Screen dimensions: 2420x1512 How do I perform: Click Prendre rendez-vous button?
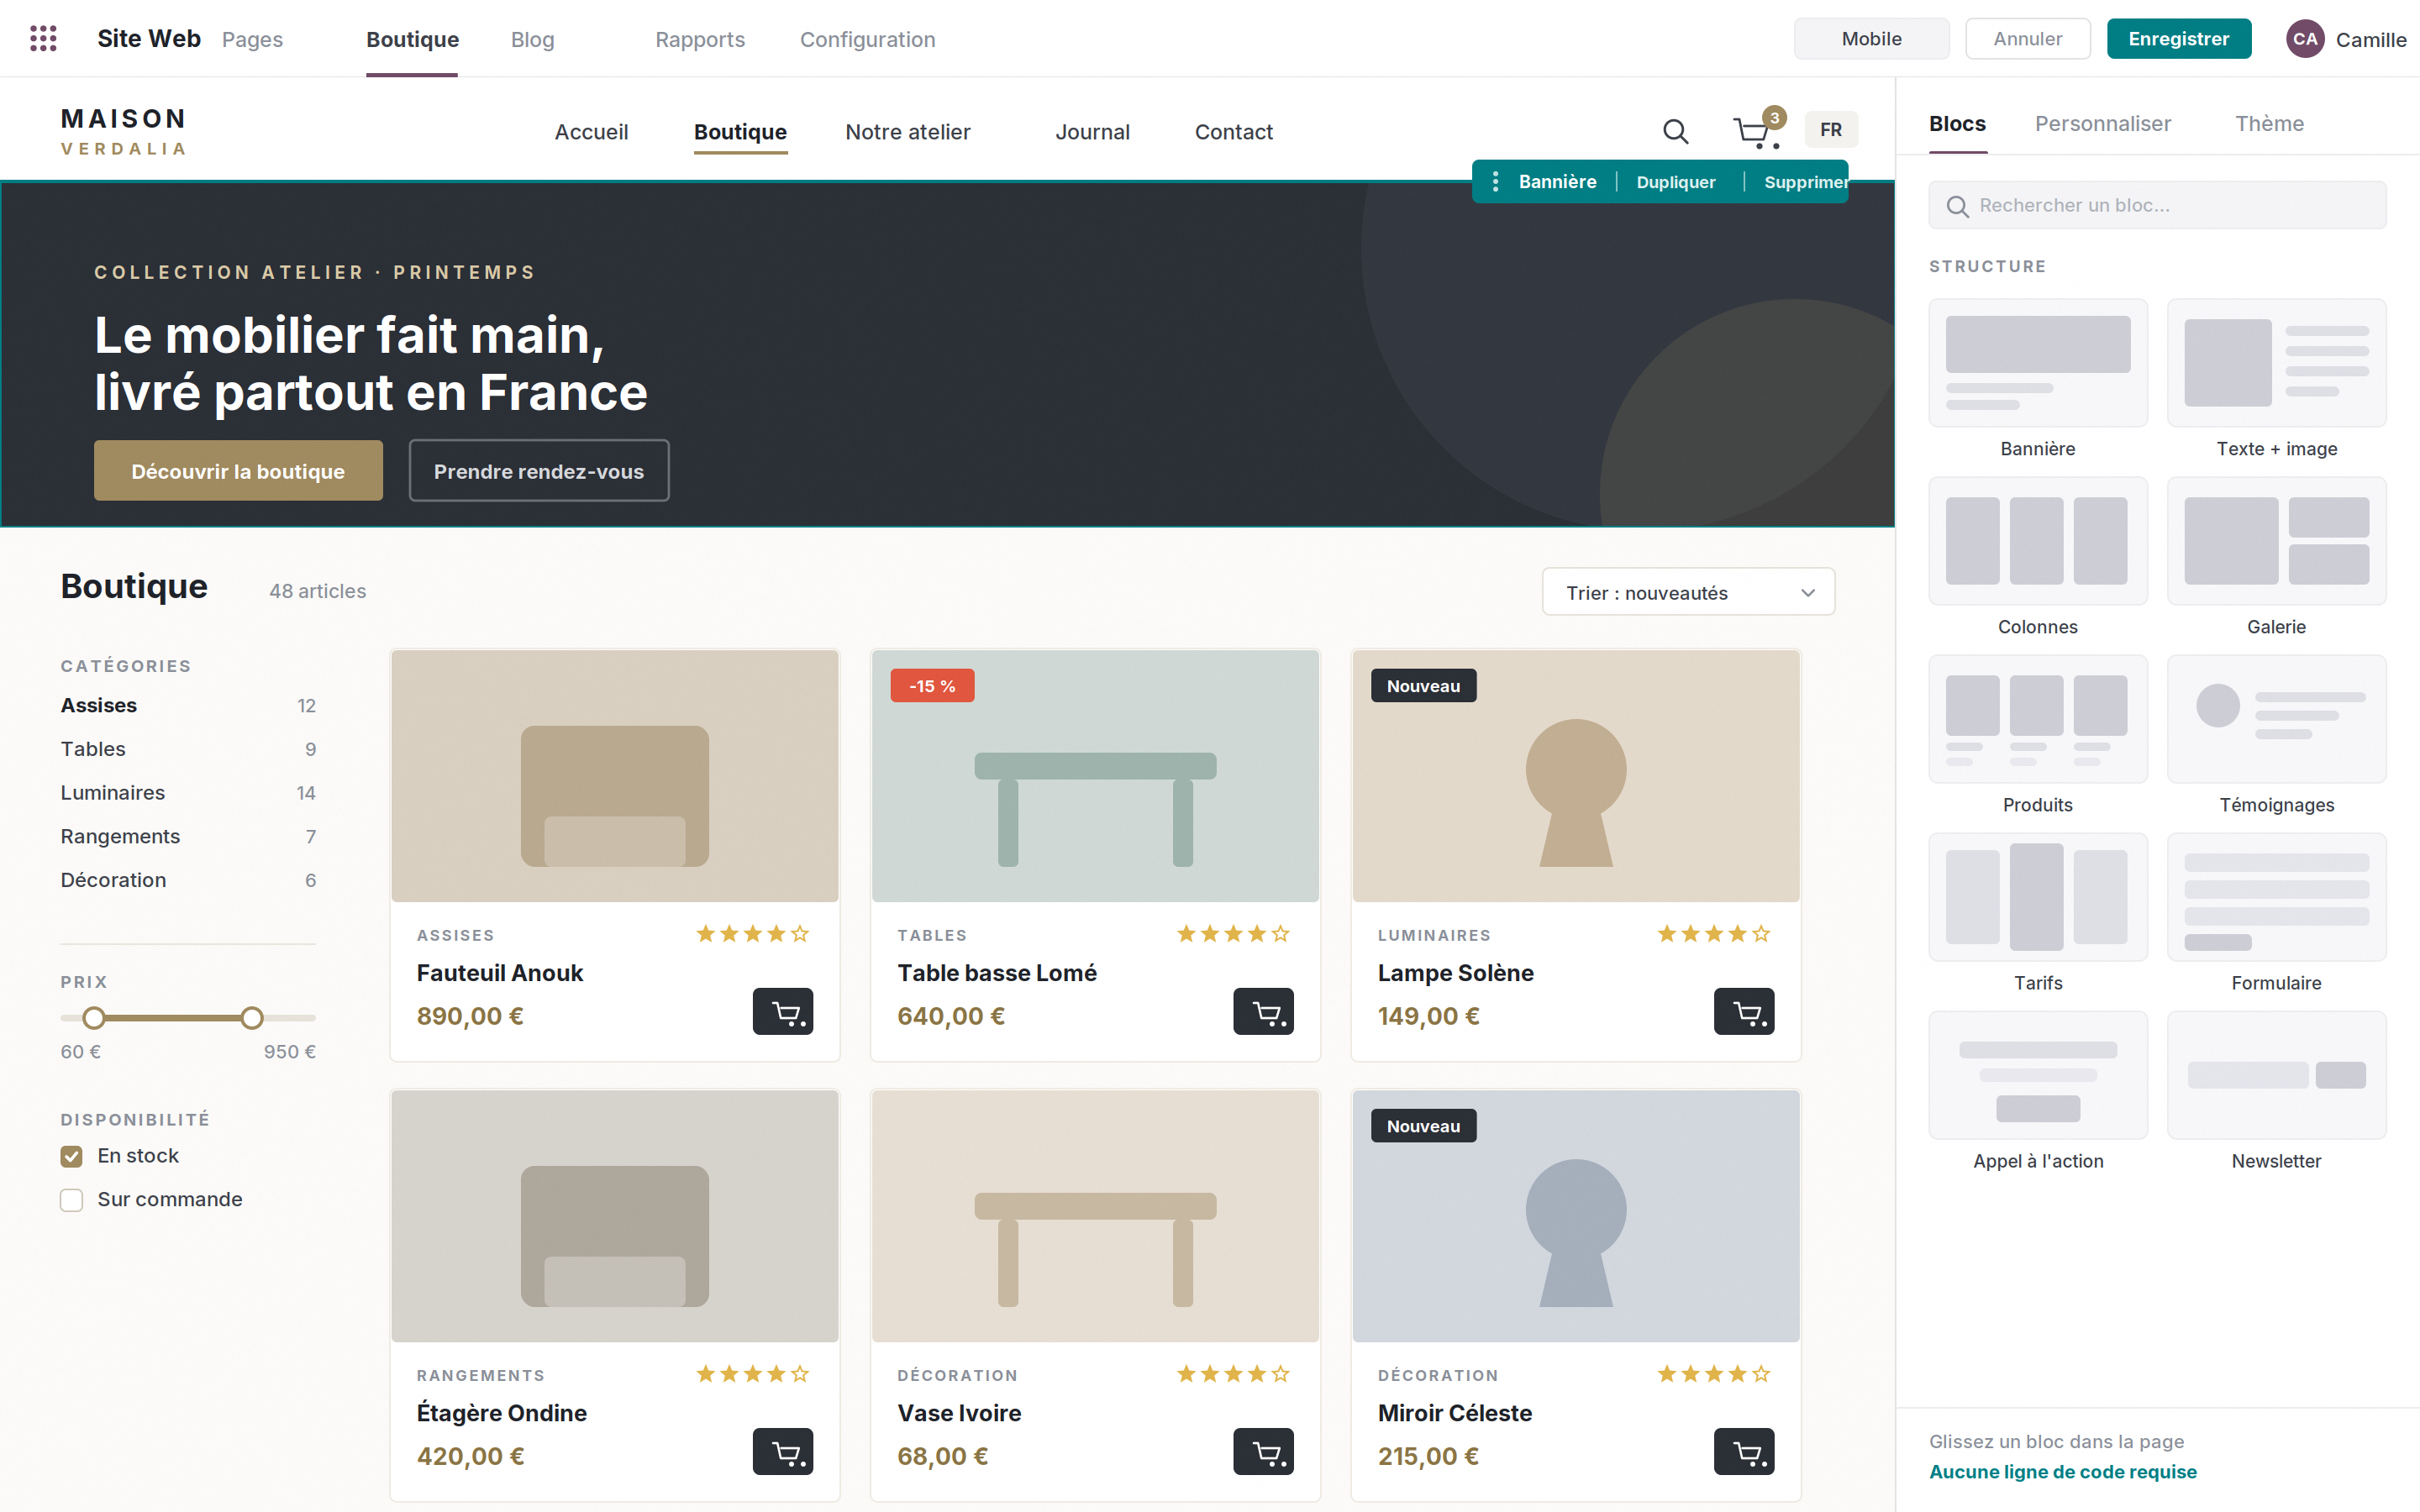click(x=539, y=471)
